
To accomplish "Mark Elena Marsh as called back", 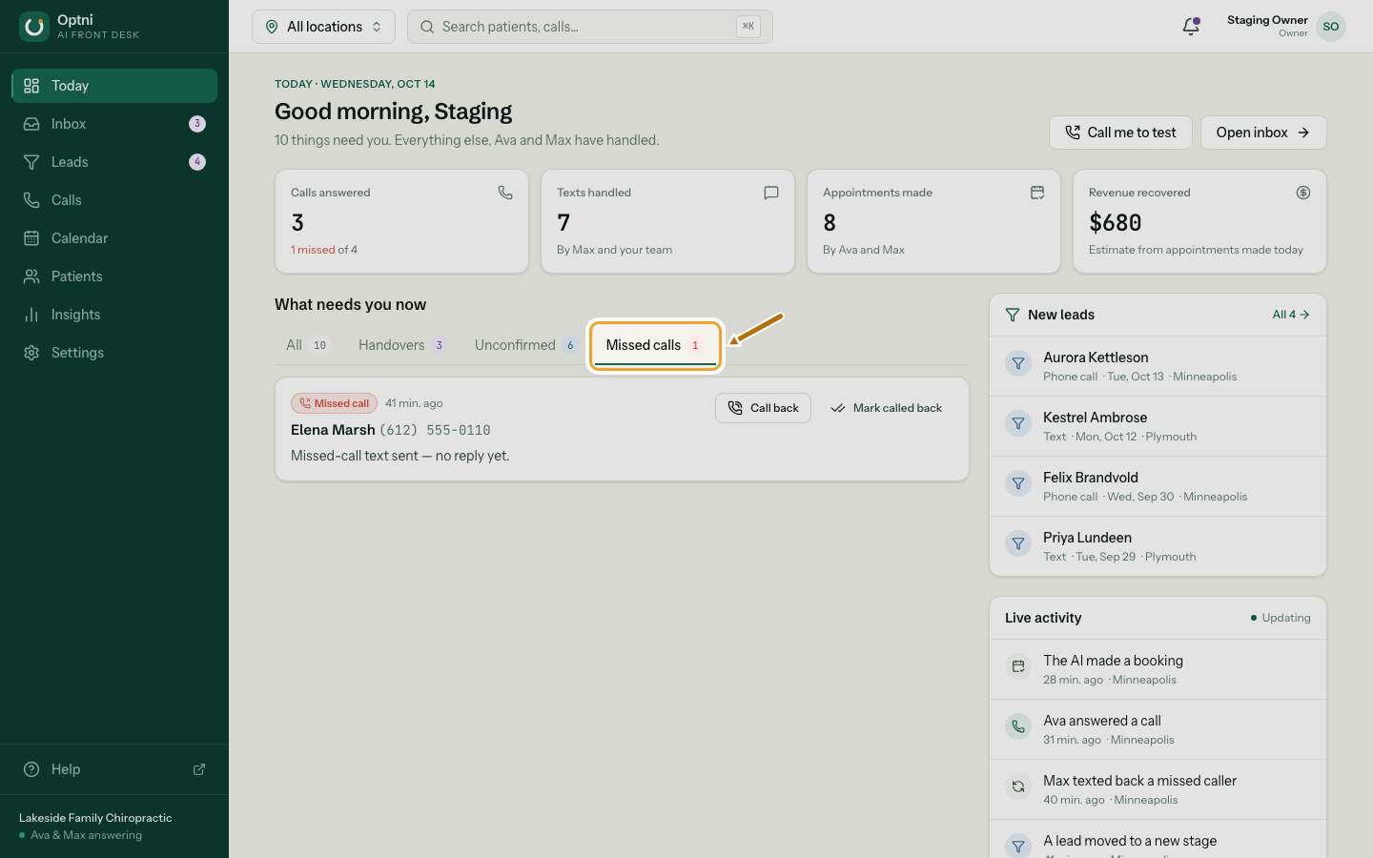I will 887,408.
